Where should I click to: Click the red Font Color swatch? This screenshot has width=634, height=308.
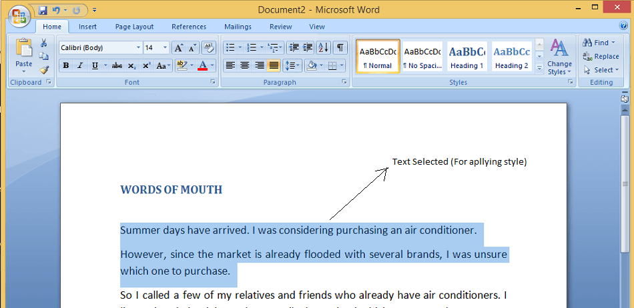coord(203,65)
